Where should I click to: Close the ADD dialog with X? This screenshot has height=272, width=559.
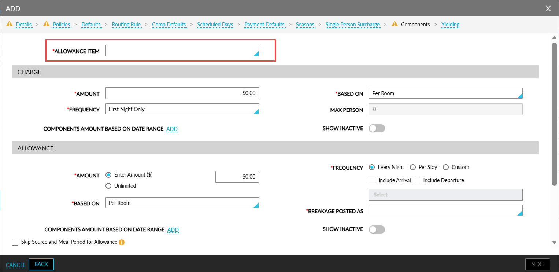tap(548, 8)
